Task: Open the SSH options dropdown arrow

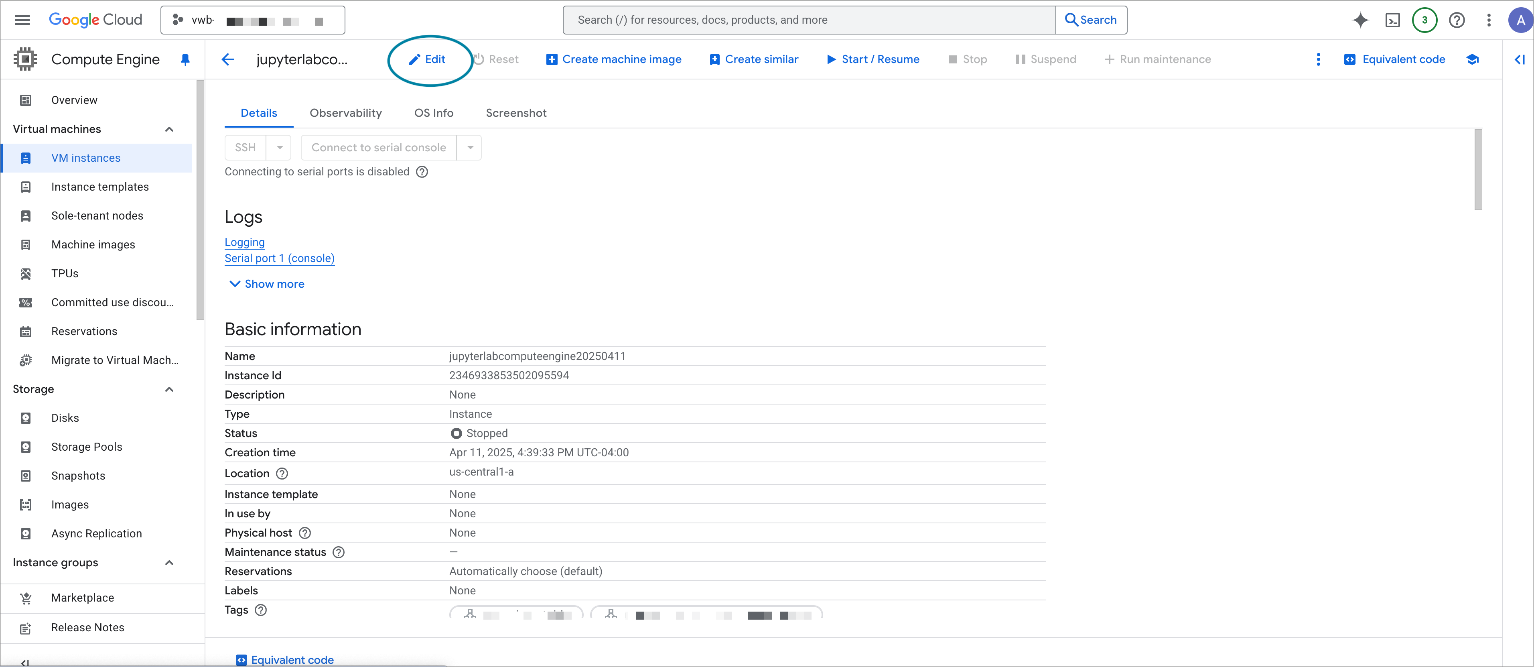Action: click(279, 148)
